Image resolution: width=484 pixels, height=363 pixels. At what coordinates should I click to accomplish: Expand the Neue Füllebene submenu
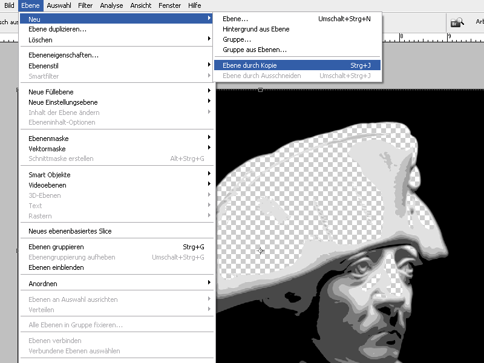tap(116, 92)
